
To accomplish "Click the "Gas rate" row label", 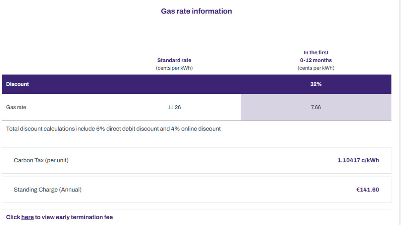I will (x=16, y=108).
